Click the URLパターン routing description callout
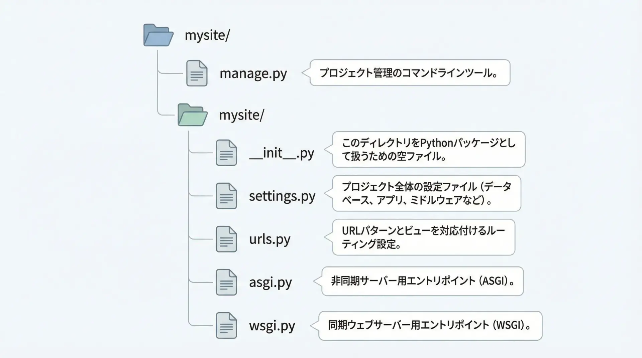Viewport: 642px width, 358px height. pos(423,237)
